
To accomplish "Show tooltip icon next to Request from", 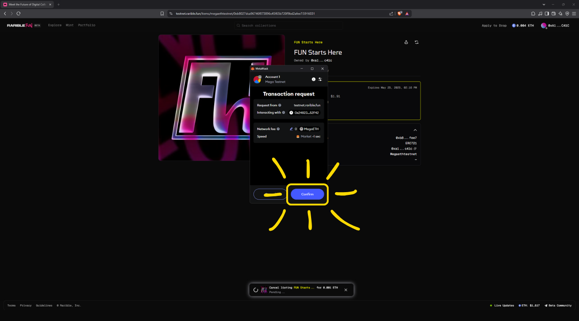I will 280,105.
